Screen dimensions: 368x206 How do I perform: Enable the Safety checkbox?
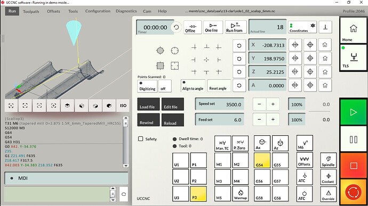pyautogui.click(x=141, y=139)
